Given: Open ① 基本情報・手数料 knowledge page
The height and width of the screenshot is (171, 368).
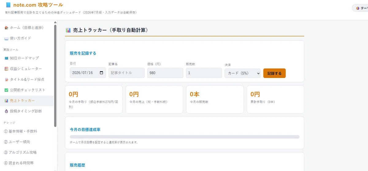Looking at the screenshot, I should [x=26, y=131].
